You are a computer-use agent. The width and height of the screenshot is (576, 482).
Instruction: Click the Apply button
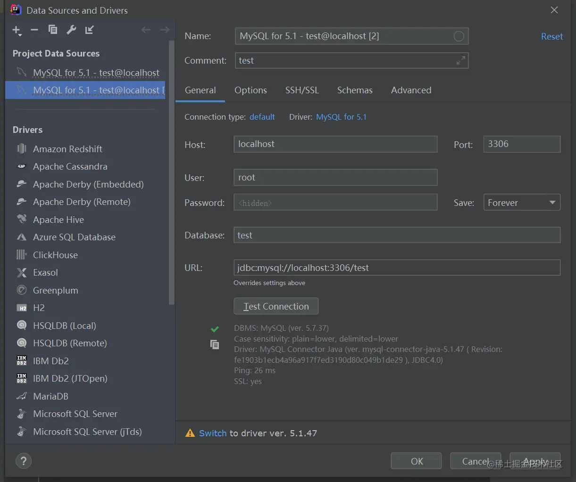coord(535,461)
